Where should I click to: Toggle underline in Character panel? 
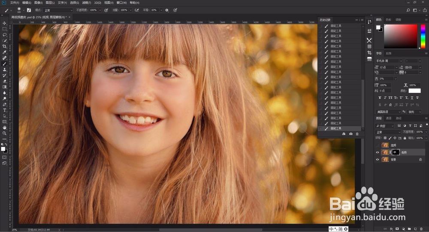pyautogui.click(x=412, y=98)
